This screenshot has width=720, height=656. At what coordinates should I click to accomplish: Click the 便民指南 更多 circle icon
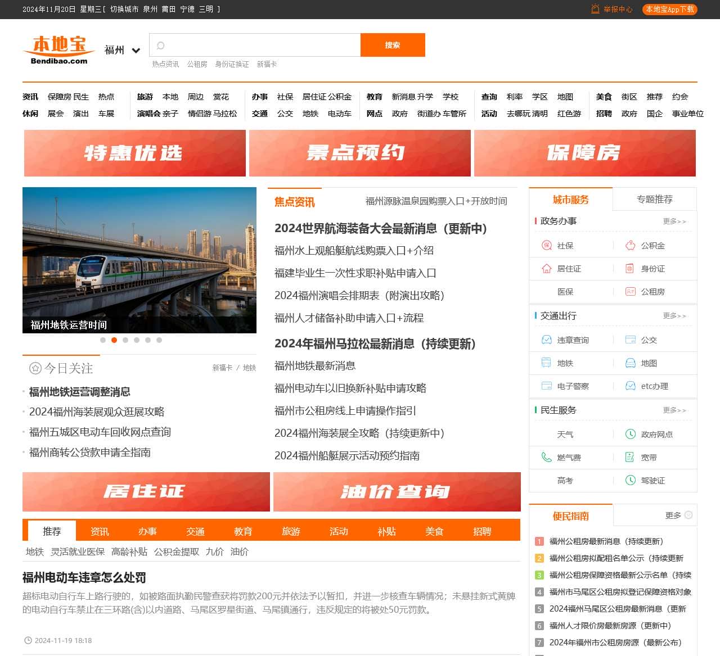pyautogui.click(x=688, y=515)
